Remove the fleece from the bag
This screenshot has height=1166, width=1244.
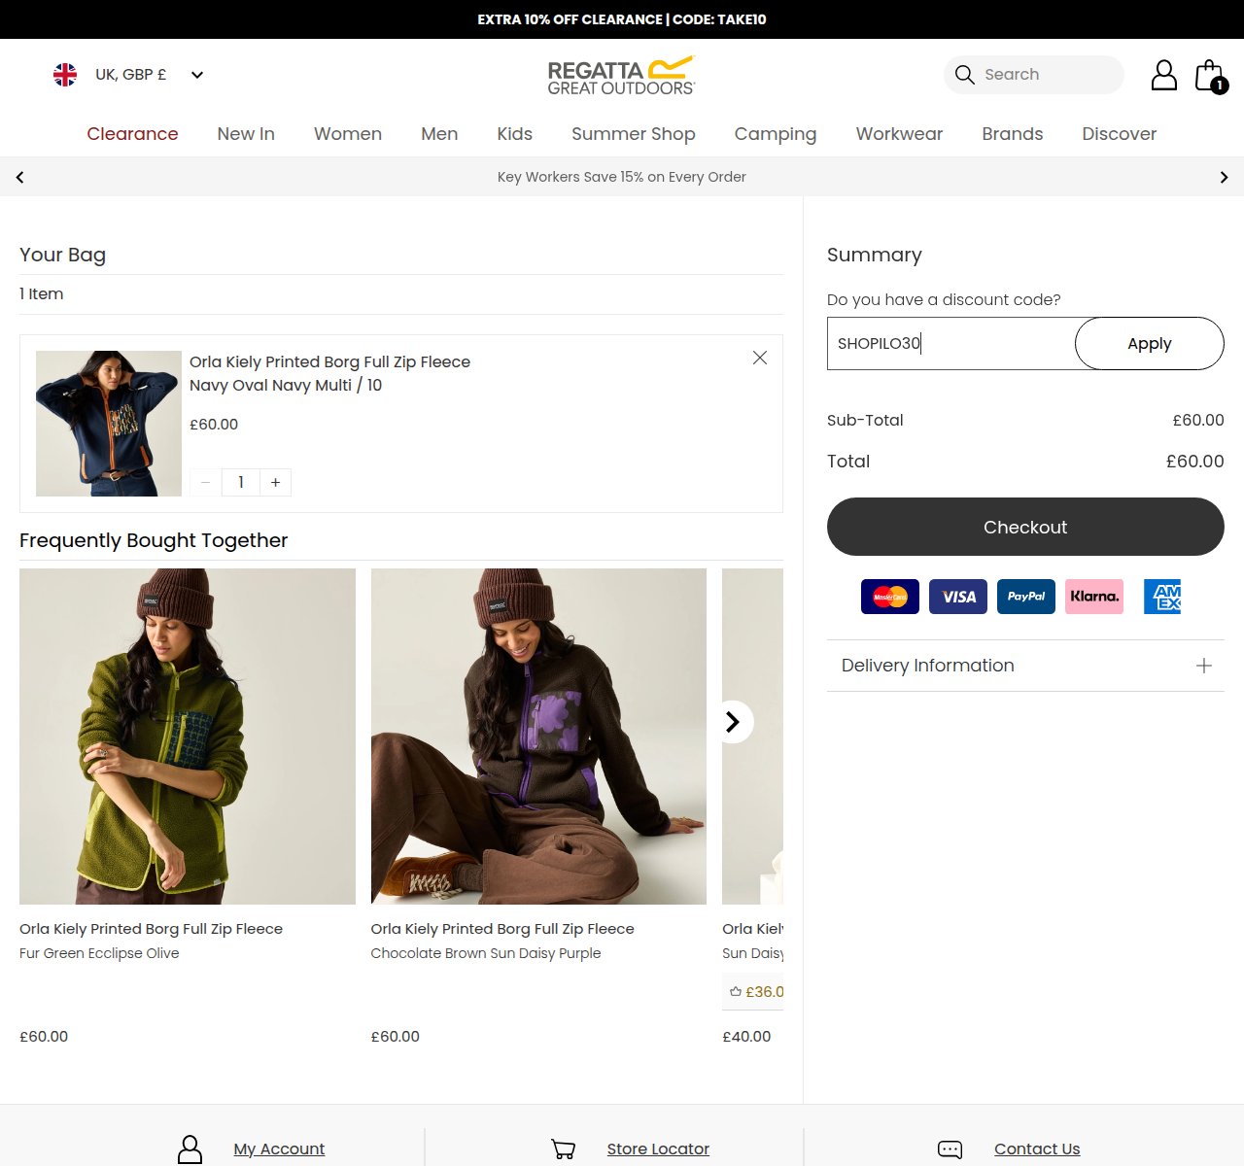760,358
